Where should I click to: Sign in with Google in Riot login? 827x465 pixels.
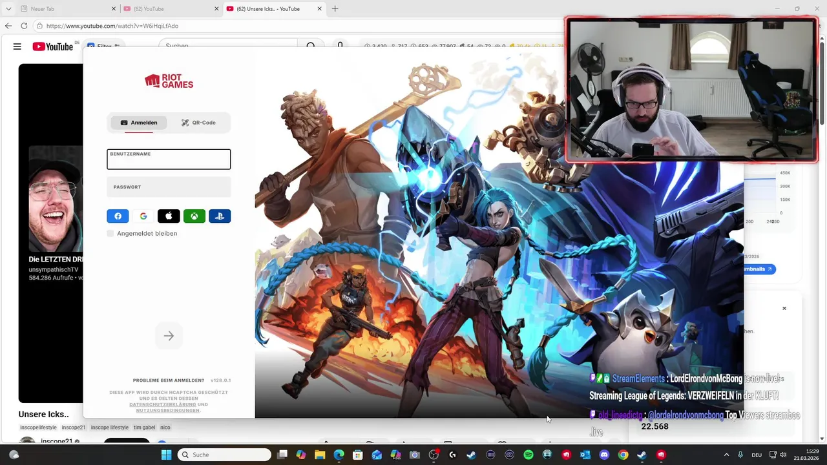[x=143, y=216]
